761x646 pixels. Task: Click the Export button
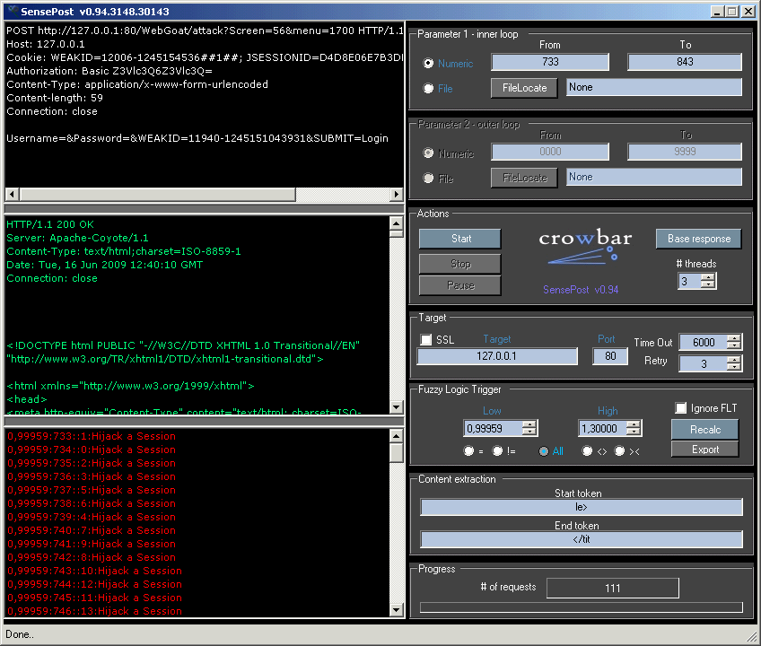(x=704, y=450)
